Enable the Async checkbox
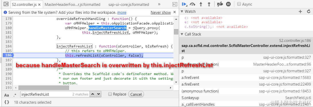The width and height of the screenshot is (313, 107). click(x=239, y=4)
